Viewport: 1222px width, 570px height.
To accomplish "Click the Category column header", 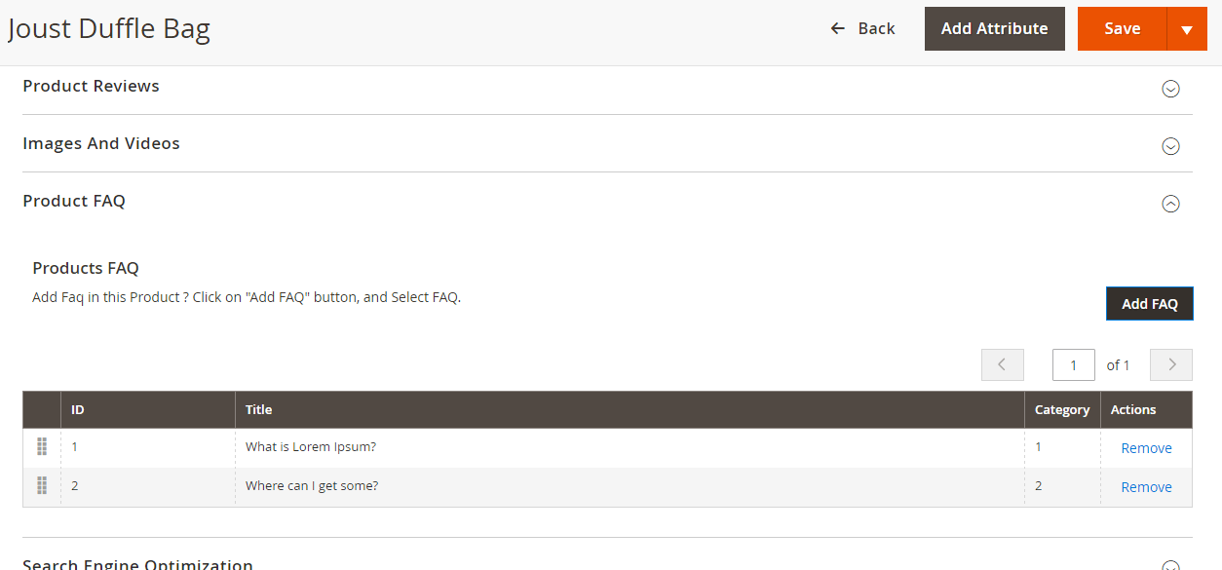I will pos(1061,410).
